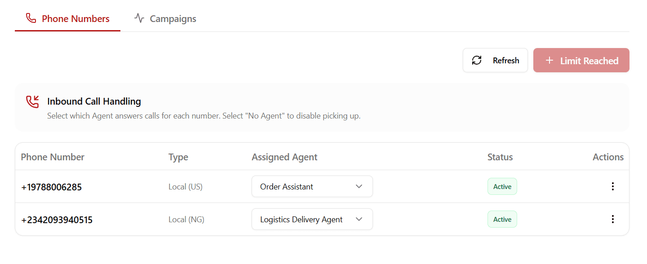Screen dimensions: 647x264
Task: Click the Assigned Agent column header
Action: (x=284, y=157)
